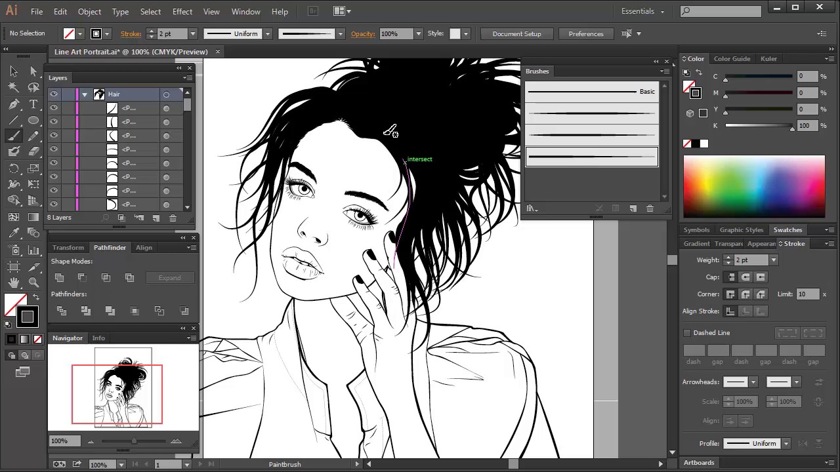
Task: Open the Object menu
Action: (89, 12)
